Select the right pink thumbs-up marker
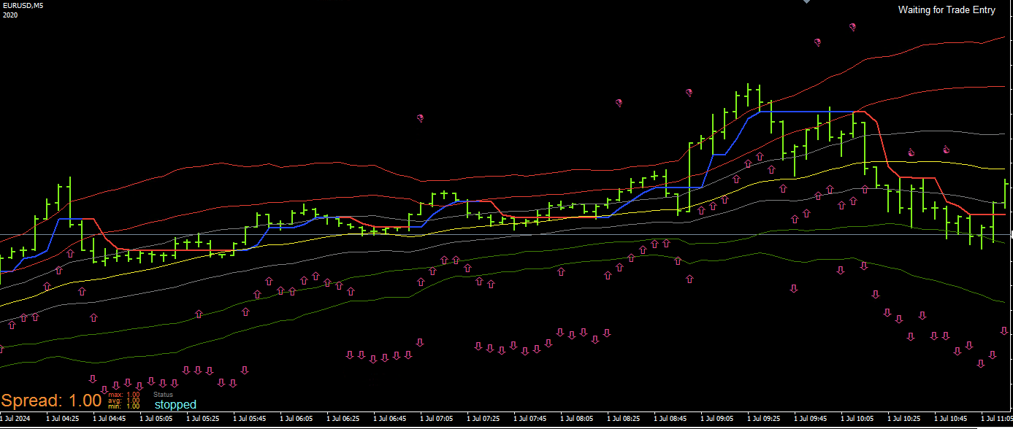The image size is (1013, 429). click(946, 150)
